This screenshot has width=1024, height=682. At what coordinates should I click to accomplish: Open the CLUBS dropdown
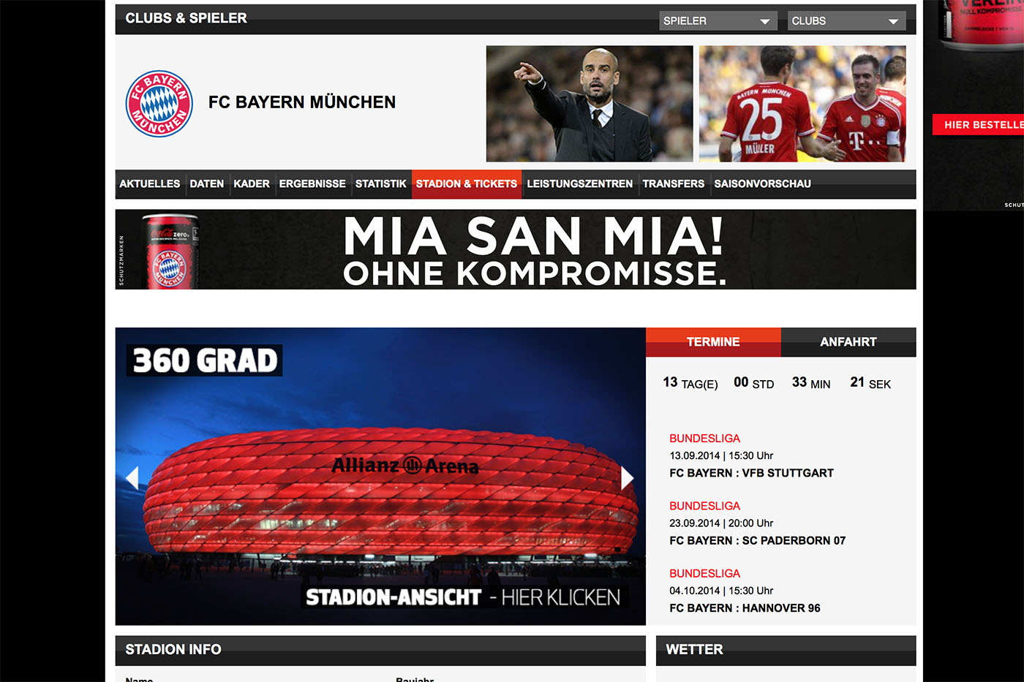(846, 21)
